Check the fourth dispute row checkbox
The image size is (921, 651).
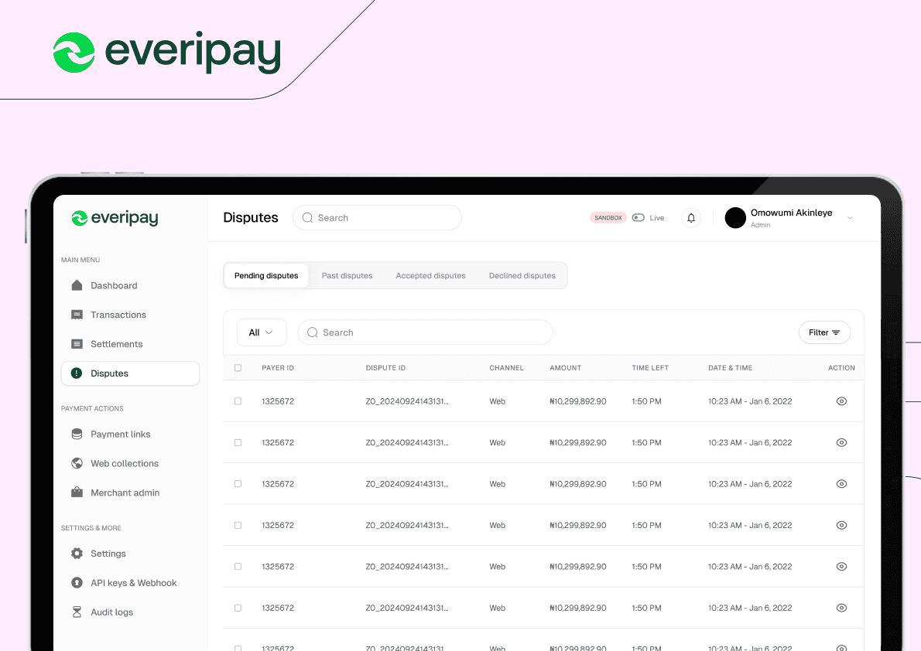[238, 526]
